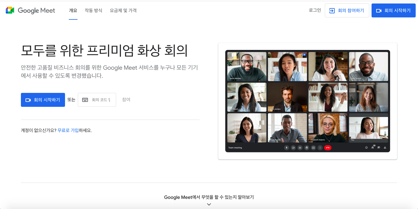The width and height of the screenshot is (418, 209).
Task: Click 'Google Meet에서 무엇을 할 수 있는지 알아보기' text
Action: click(x=209, y=197)
